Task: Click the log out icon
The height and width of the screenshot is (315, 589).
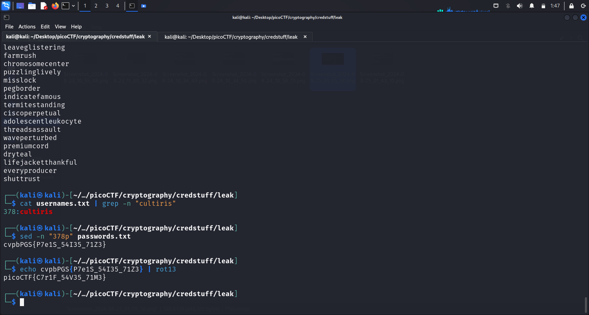Action: tap(583, 6)
